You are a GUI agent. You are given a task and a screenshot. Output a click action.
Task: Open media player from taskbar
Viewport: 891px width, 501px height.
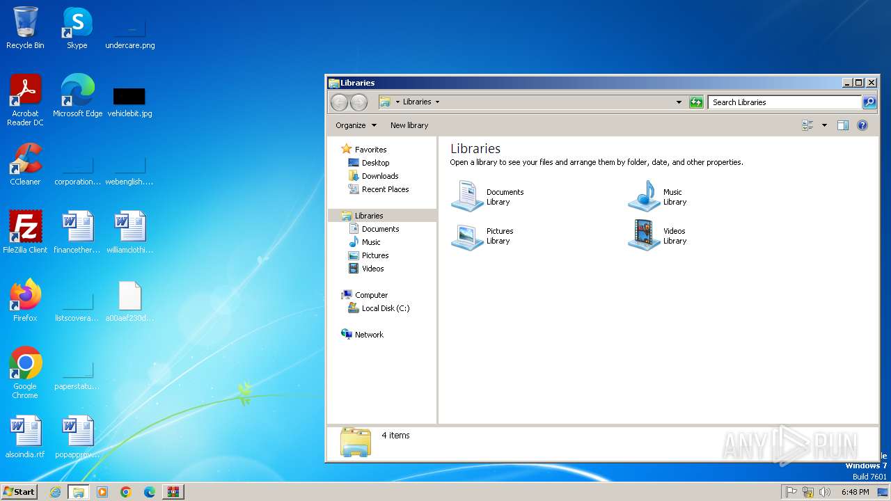click(102, 492)
